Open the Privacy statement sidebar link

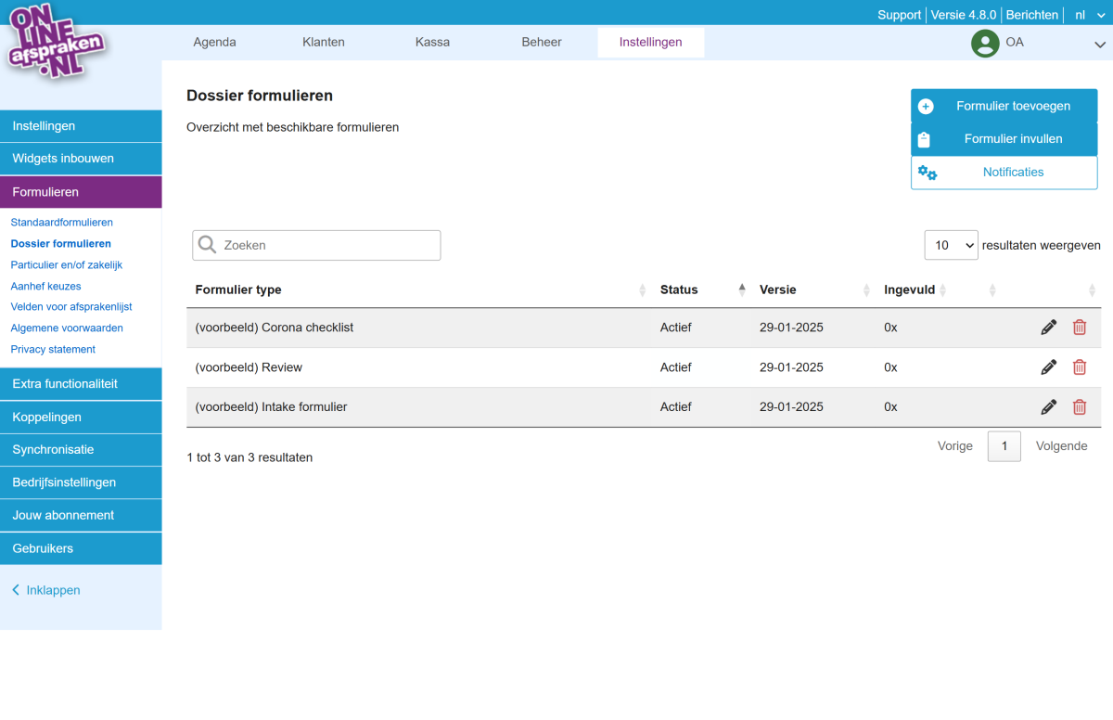[x=53, y=349]
